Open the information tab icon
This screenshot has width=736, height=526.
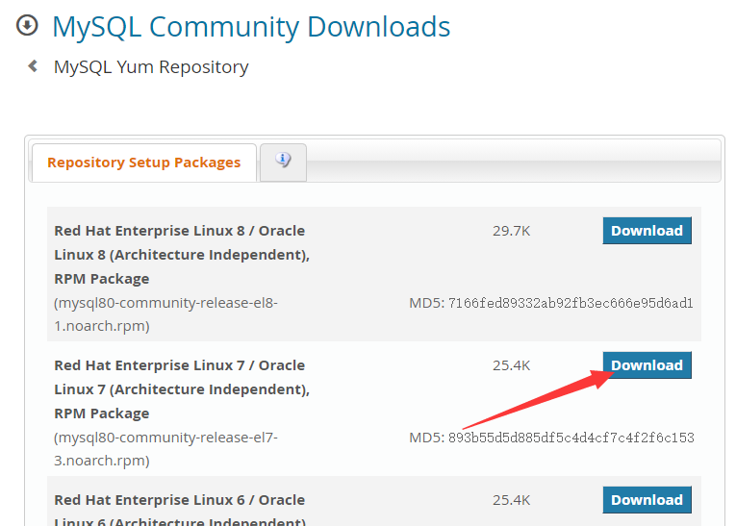(x=283, y=162)
